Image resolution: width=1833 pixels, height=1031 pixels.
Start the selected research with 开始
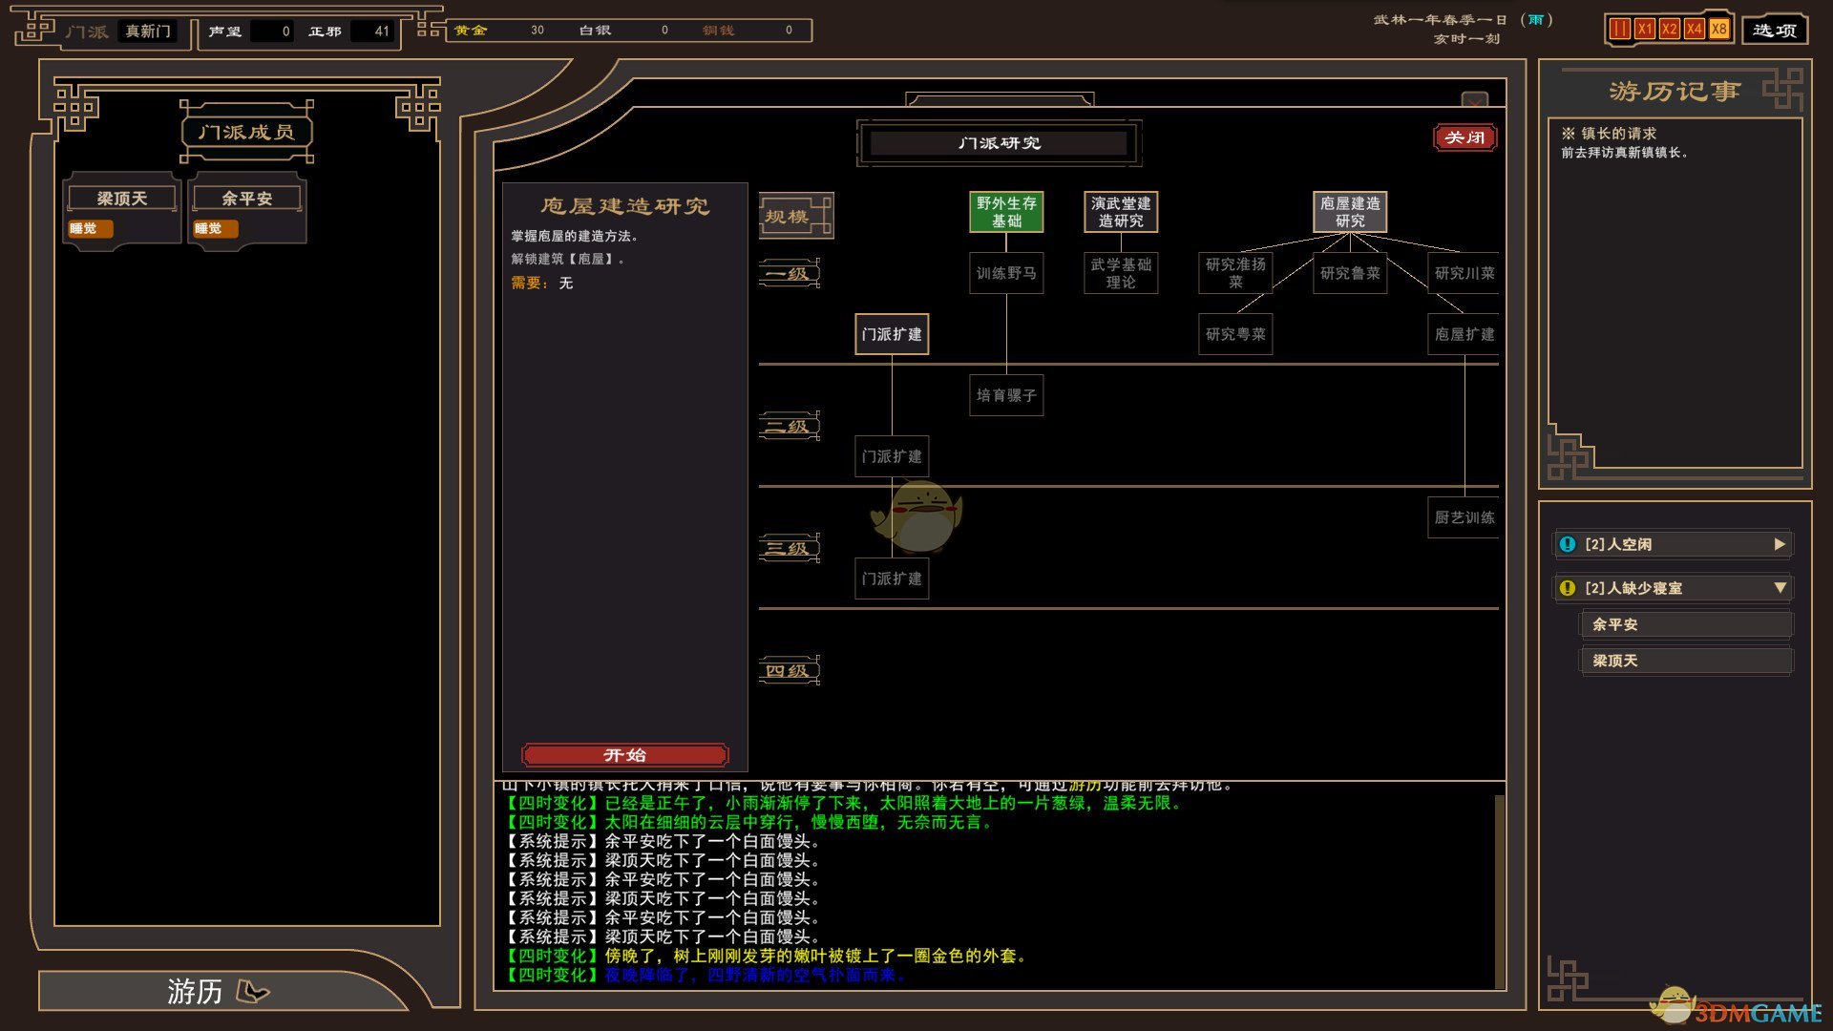click(x=625, y=755)
